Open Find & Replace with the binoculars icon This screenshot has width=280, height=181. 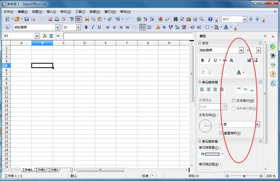[x=176, y=19]
